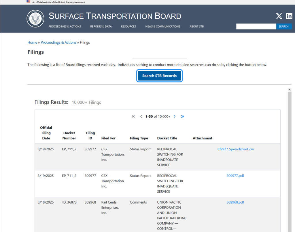
Task: Click into the header search text field
Action: [x=256, y=26]
